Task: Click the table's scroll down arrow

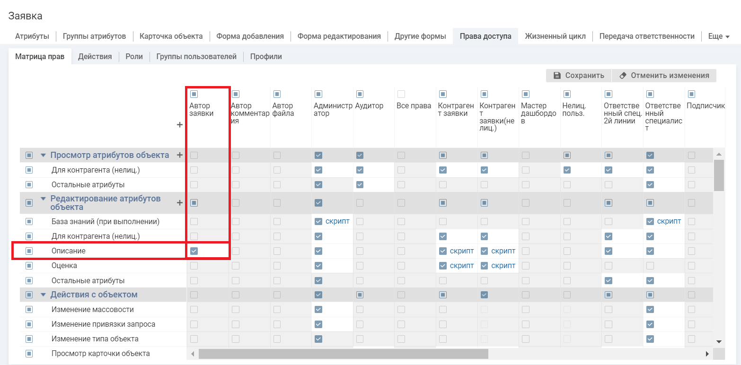Action: [719, 341]
